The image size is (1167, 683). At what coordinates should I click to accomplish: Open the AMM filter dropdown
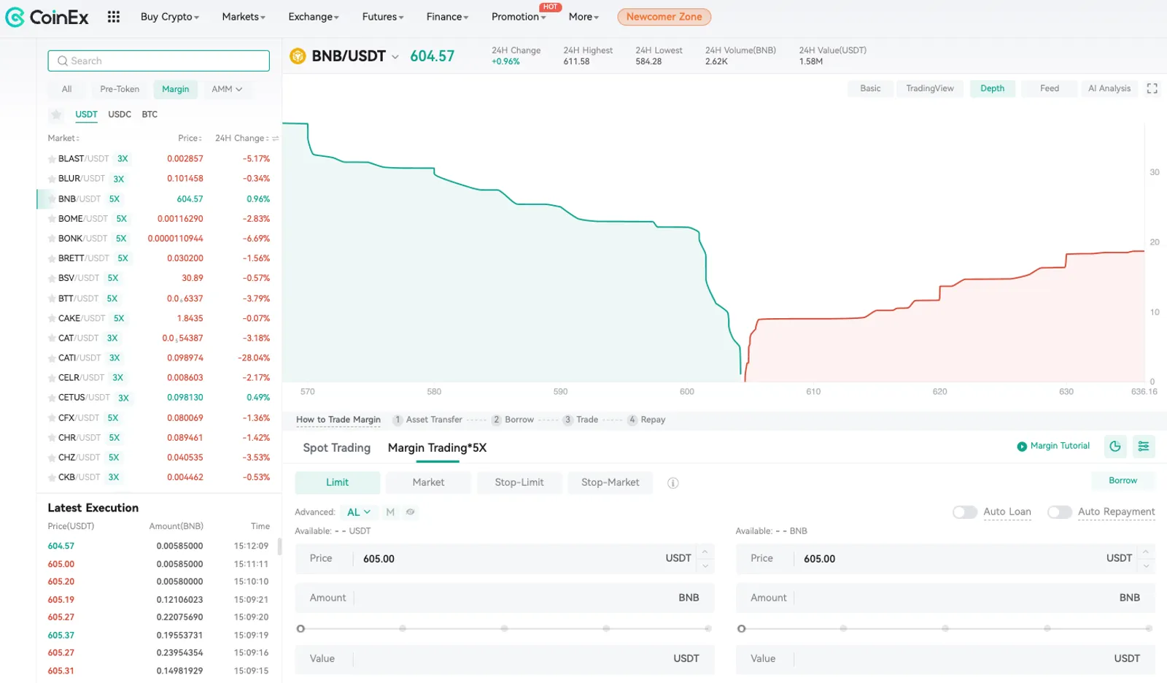[227, 89]
